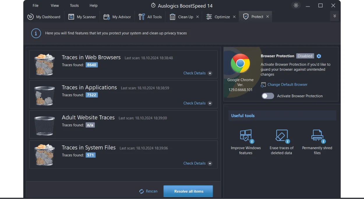
Task: Expand Applications details arrow
Action: pos(210,103)
